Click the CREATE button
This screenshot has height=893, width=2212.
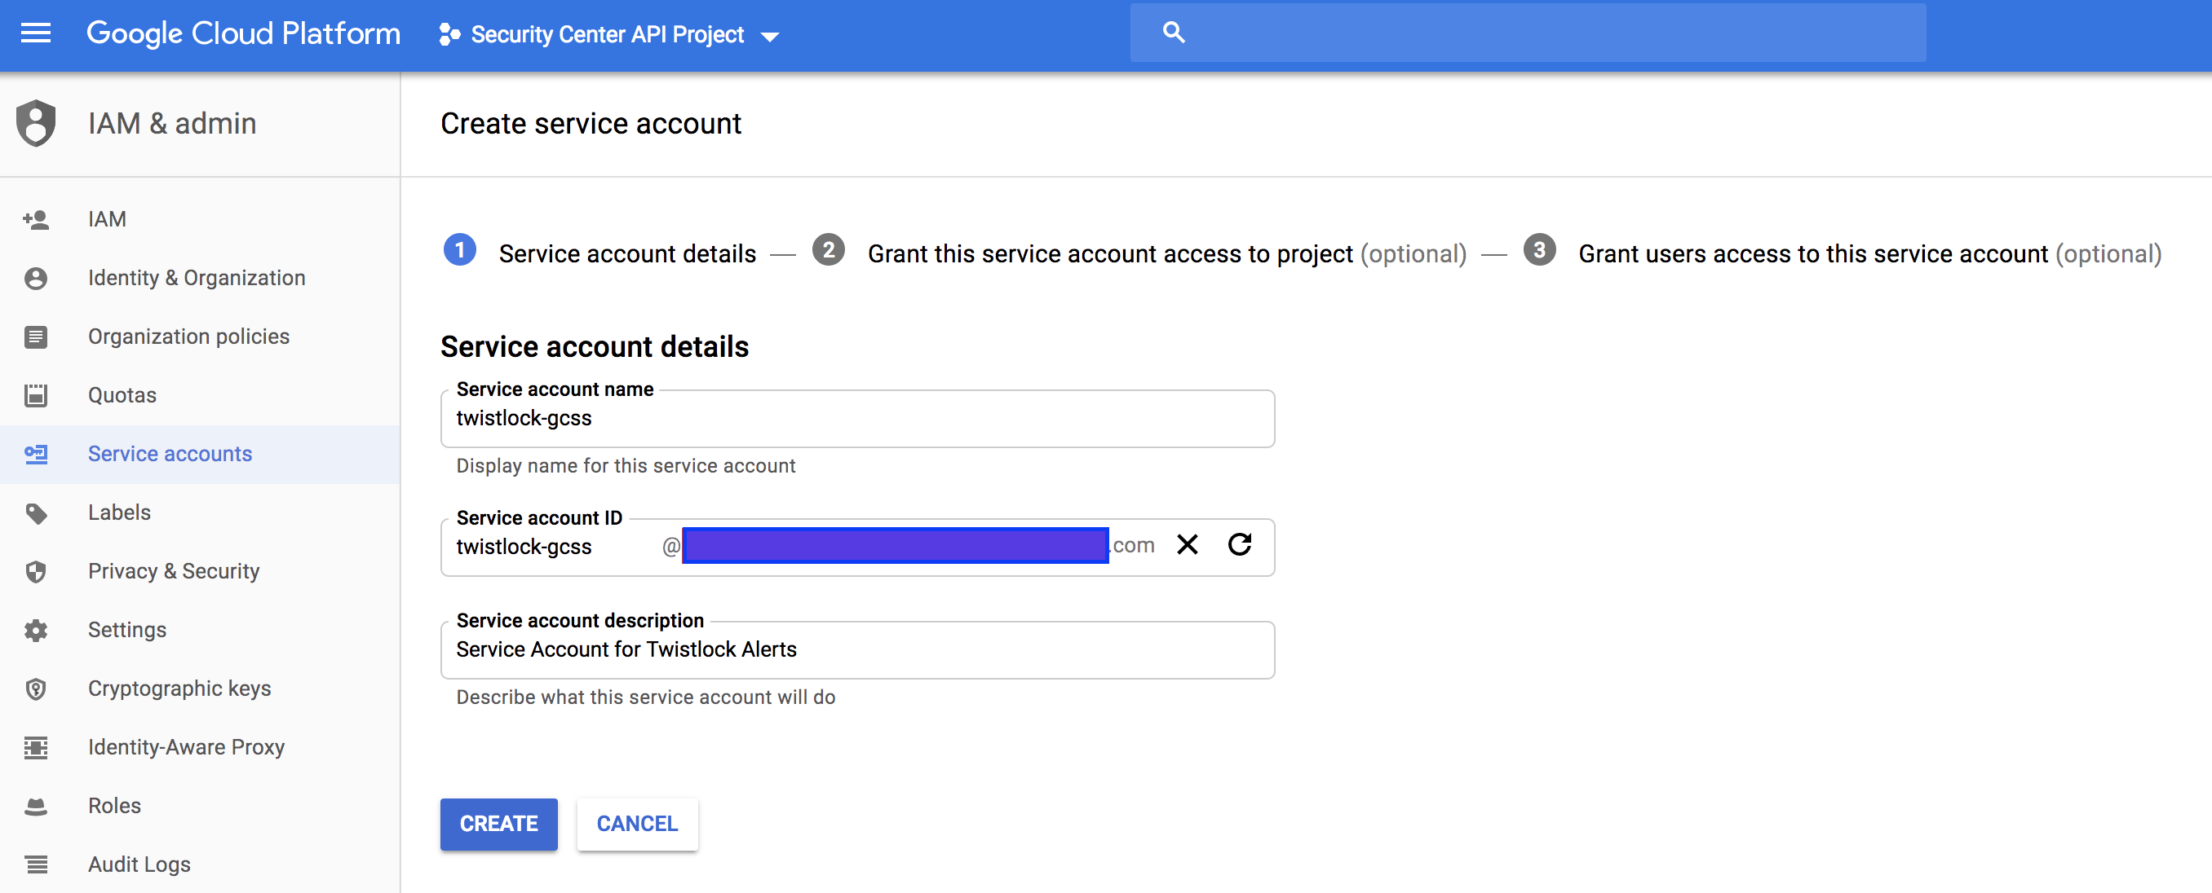pos(498,824)
